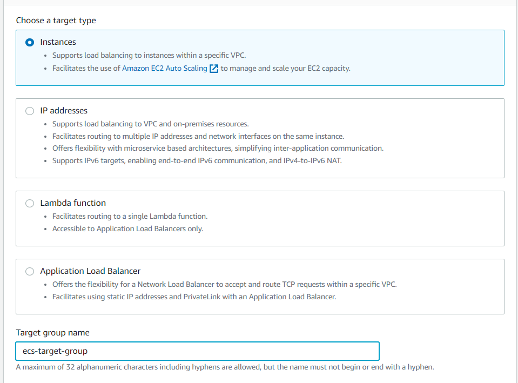Click the Instances option title
Screen dimensions: 518x383
tap(58, 42)
